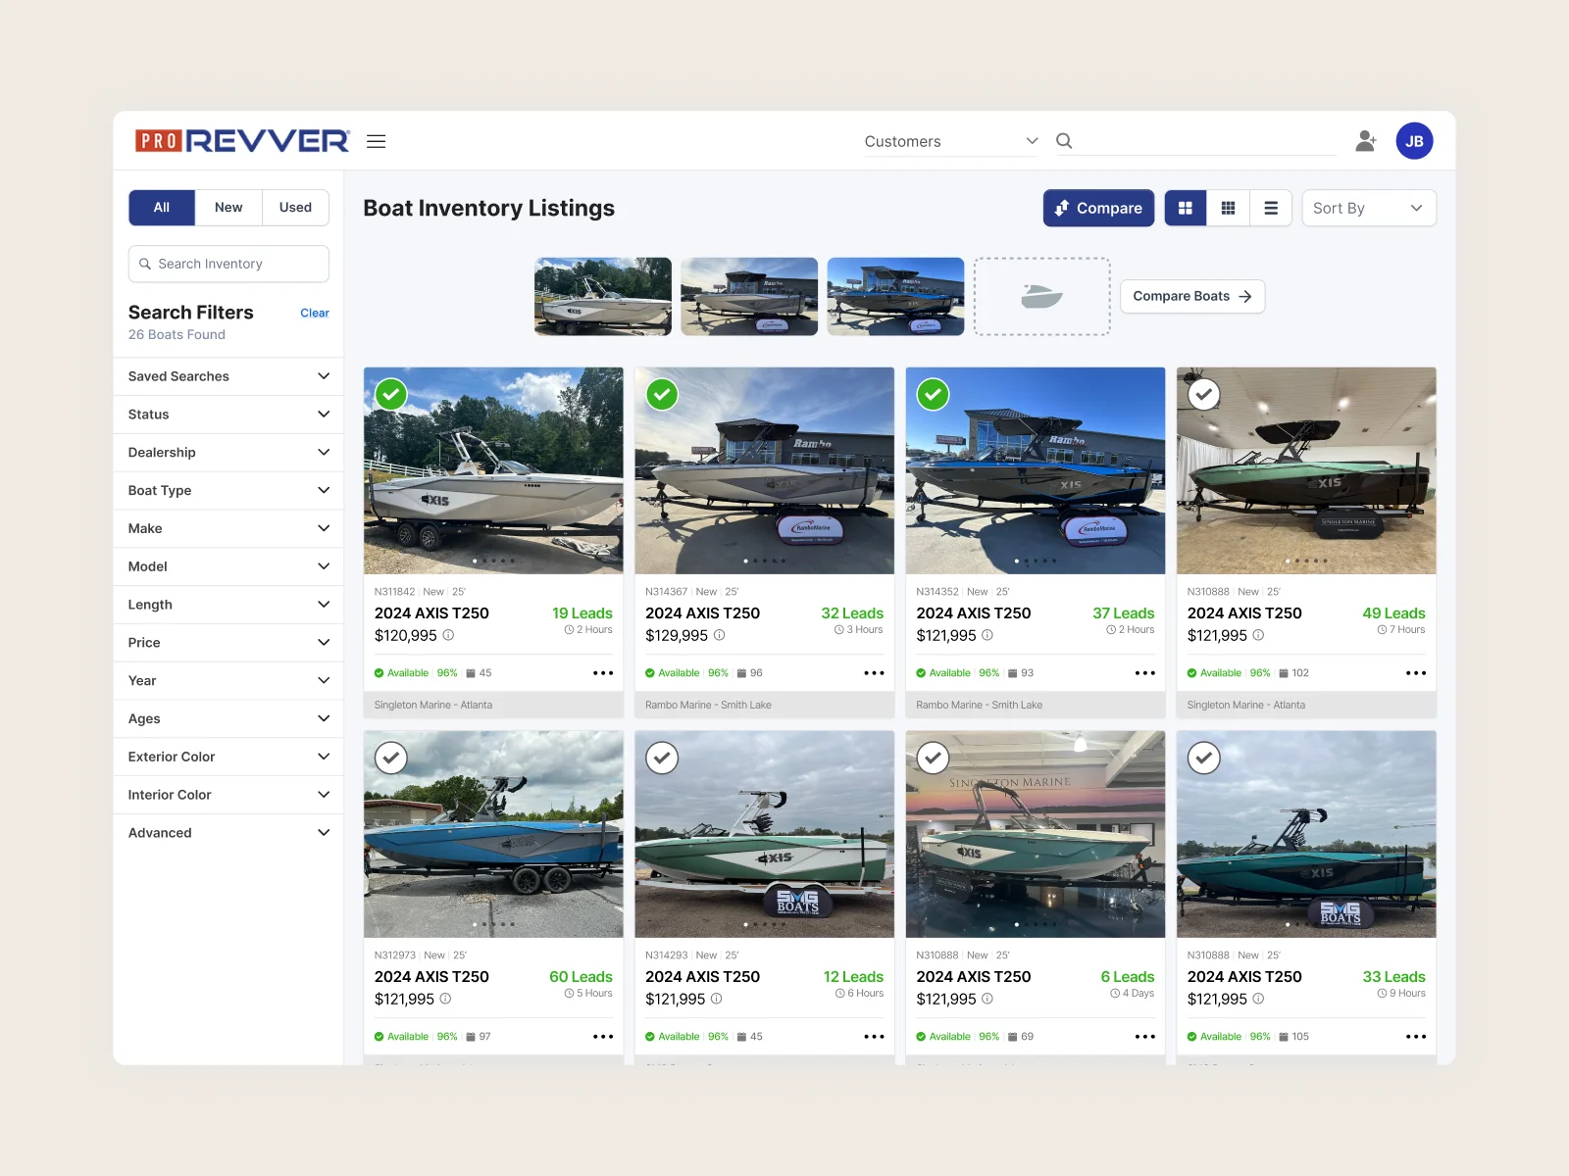This screenshot has width=1569, height=1176.
Task: Check the 60 Leads boat for comparison
Action: click(391, 758)
